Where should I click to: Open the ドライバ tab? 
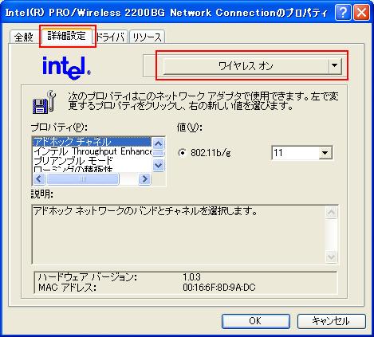coord(110,37)
